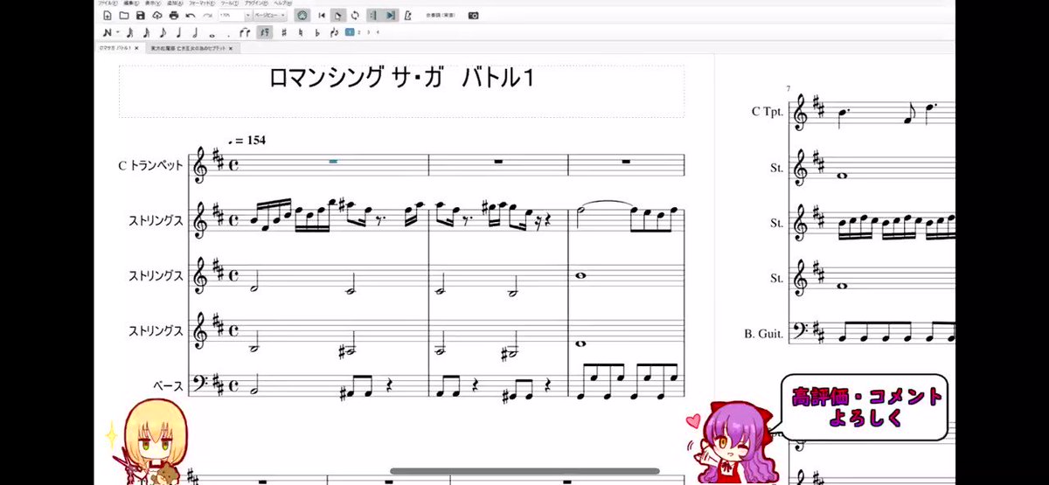Select the C Tpt. staff label
The width and height of the screenshot is (1049, 485).
coord(768,111)
